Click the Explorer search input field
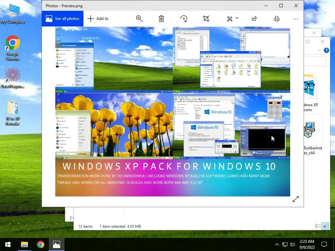The image size is (335, 251). point(315,61)
